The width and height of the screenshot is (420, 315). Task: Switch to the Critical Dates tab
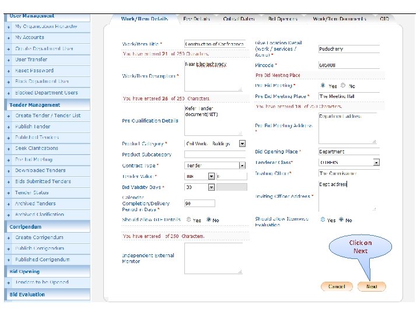(239, 19)
